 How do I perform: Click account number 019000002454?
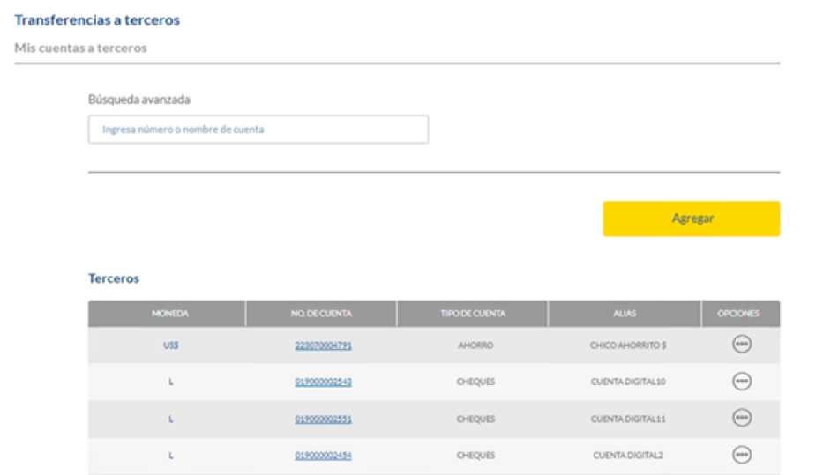click(323, 456)
